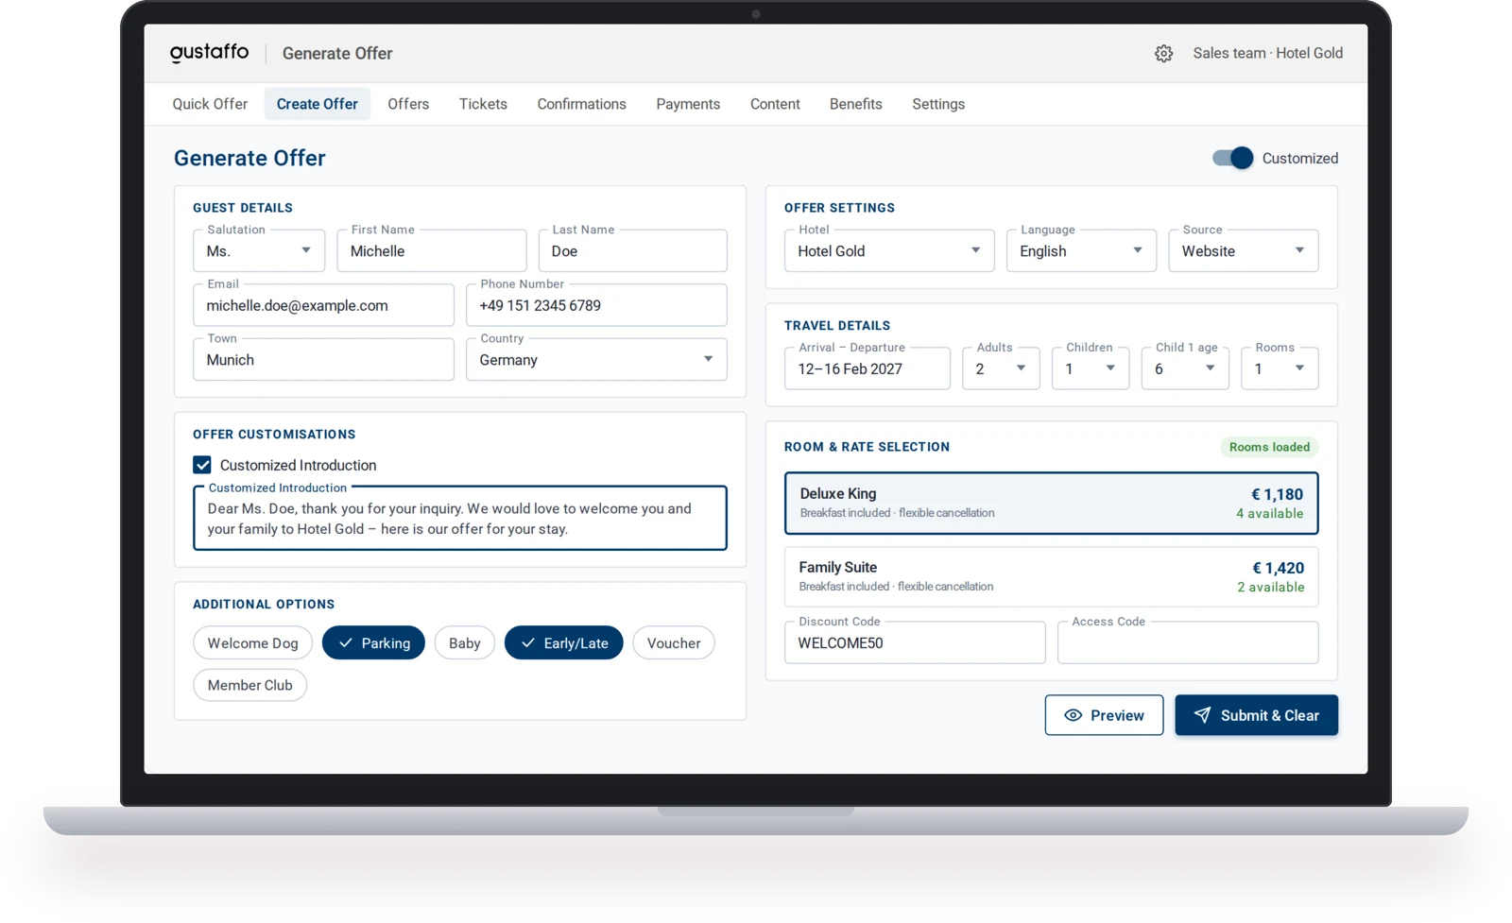The width and height of the screenshot is (1512, 923).
Task: Open the Offers tab
Action: [408, 104]
